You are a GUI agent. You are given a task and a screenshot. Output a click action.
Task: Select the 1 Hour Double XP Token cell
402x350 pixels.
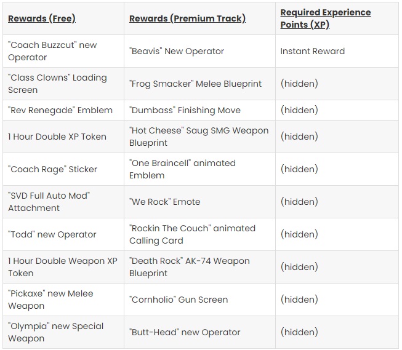pyautogui.click(x=63, y=137)
